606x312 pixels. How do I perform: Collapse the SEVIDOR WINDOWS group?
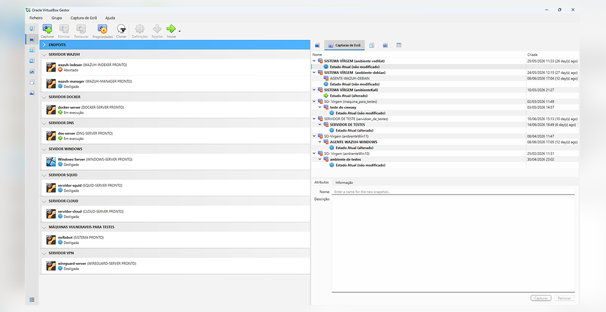coord(44,149)
